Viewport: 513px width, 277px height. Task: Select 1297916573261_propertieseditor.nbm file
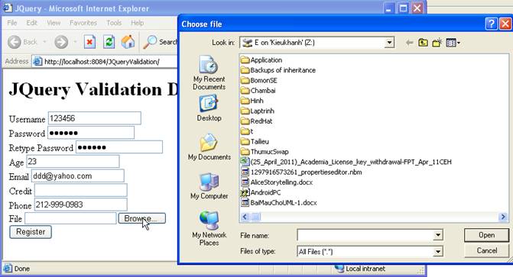coord(302,172)
